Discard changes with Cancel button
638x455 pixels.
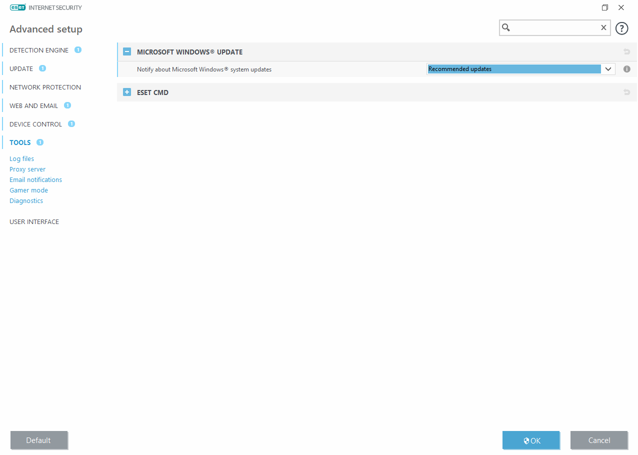tap(599, 440)
